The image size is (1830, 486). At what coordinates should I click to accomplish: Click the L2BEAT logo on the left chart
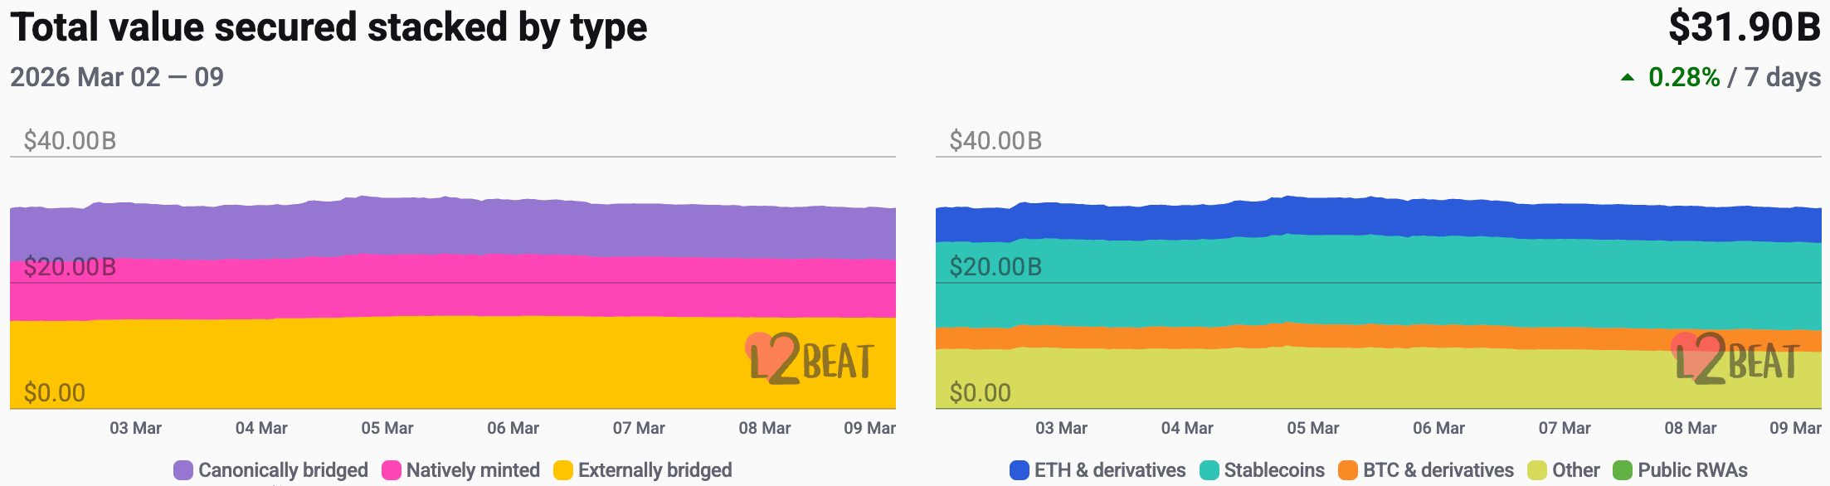click(x=810, y=360)
